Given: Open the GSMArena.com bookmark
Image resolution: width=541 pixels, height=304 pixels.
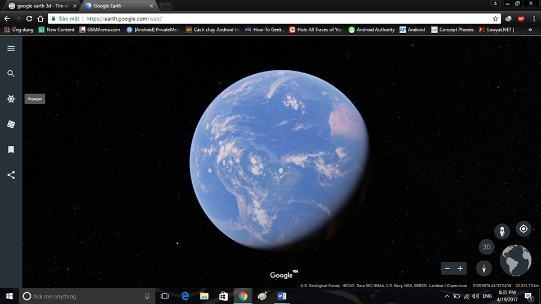Looking at the screenshot, I should pyautogui.click(x=100, y=30).
